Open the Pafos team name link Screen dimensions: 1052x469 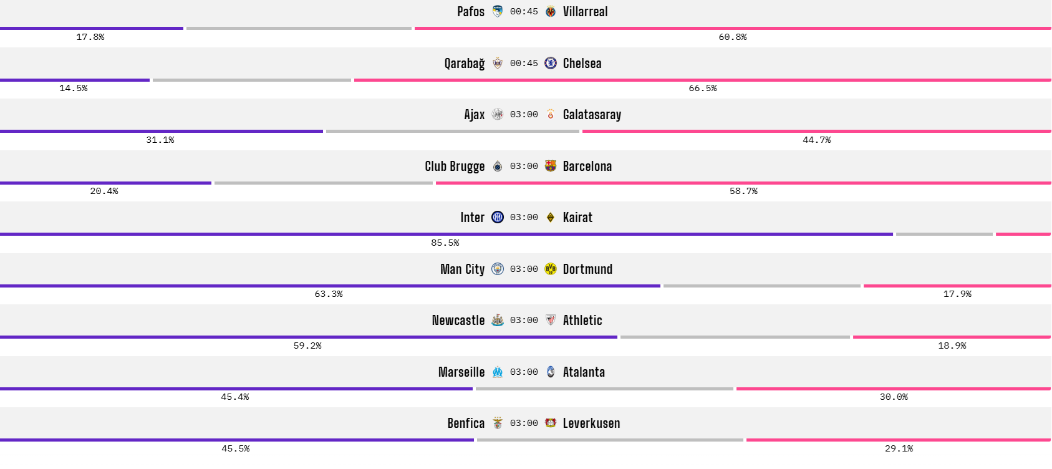[x=471, y=11]
